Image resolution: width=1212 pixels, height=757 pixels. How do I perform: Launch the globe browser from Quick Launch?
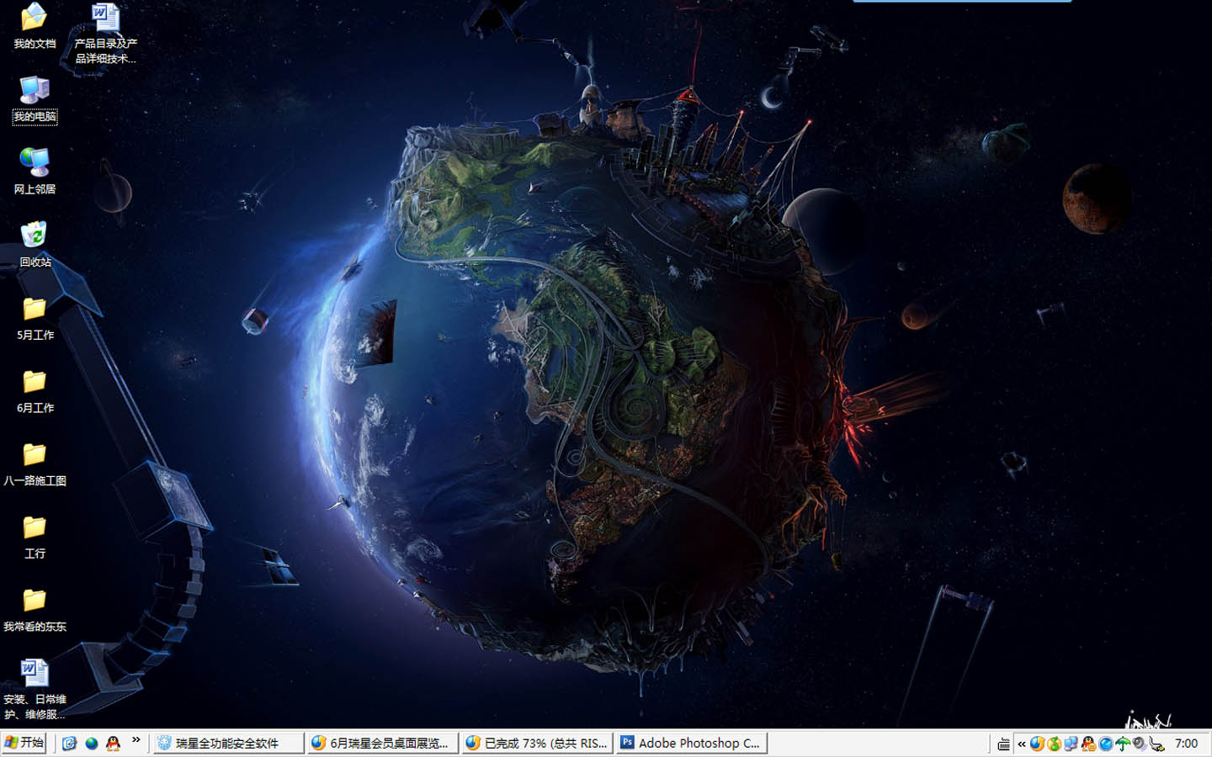(91, 744)
